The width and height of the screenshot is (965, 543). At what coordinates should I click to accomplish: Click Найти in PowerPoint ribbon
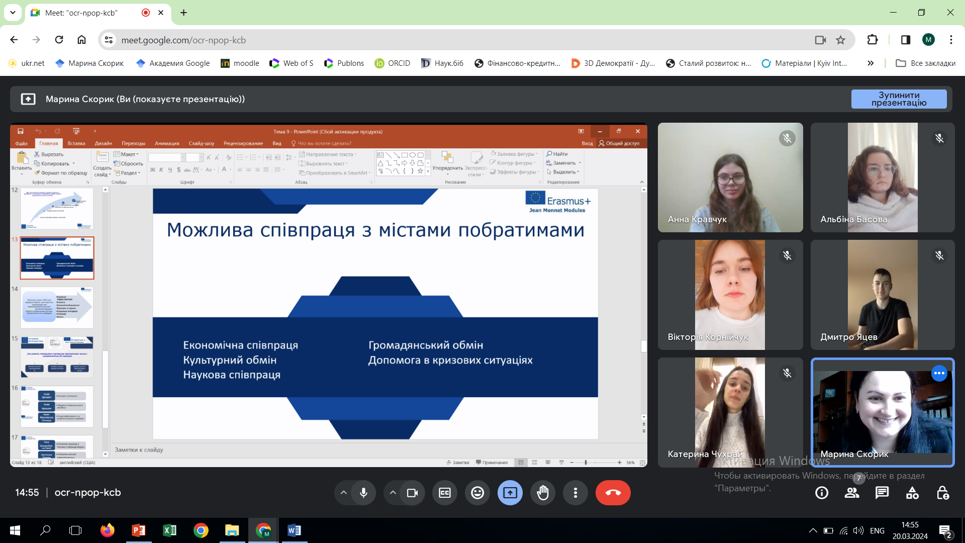click(557, 154)
